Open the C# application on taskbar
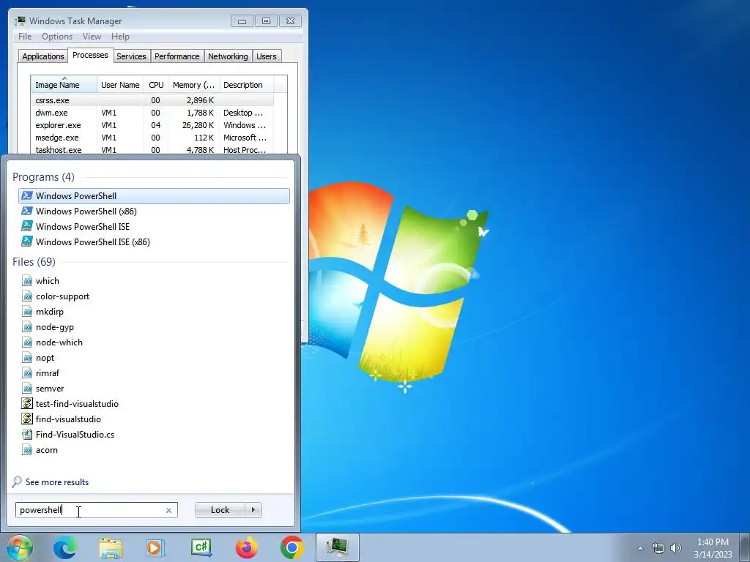 coord(201,547)
